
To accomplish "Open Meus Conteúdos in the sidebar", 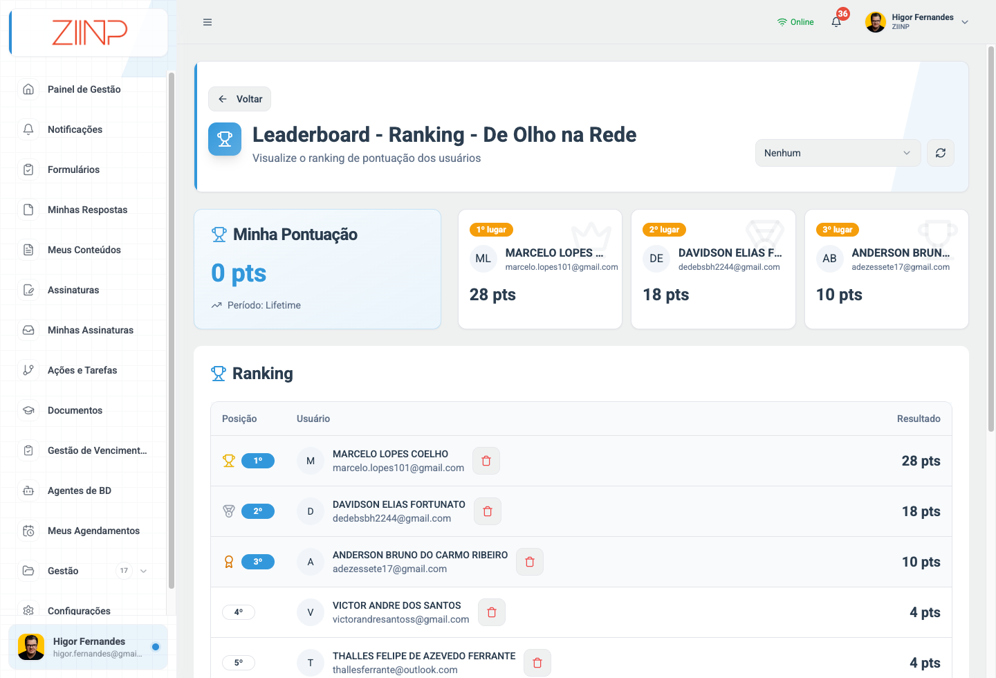I will [x=83, y=250].
